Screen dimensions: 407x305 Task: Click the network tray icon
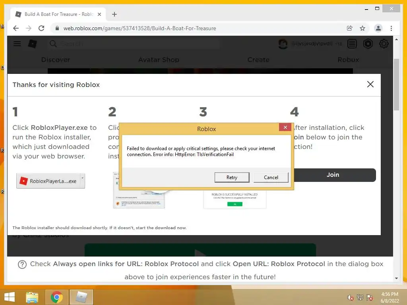360,297
